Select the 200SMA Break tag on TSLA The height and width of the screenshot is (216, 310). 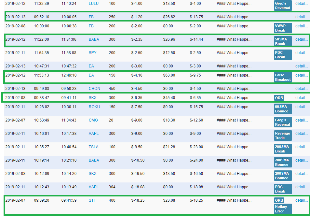(282, 149)
